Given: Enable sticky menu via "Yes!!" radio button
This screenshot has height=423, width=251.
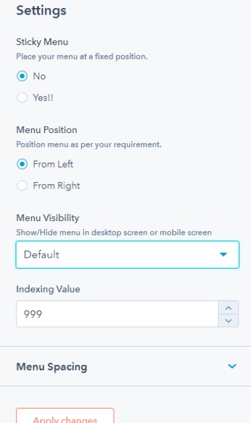Looking at the screenshot, I should pos(22,97).
